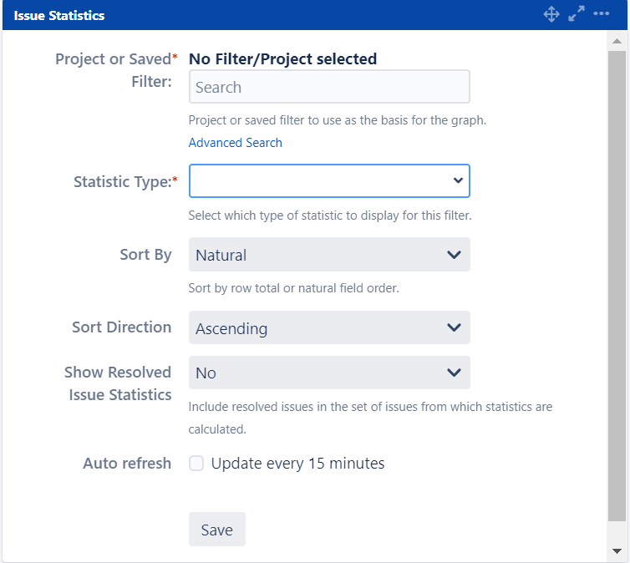630x563 pixels.
Task: Click the move gadget crosshair icon
Action: (551, 14)
